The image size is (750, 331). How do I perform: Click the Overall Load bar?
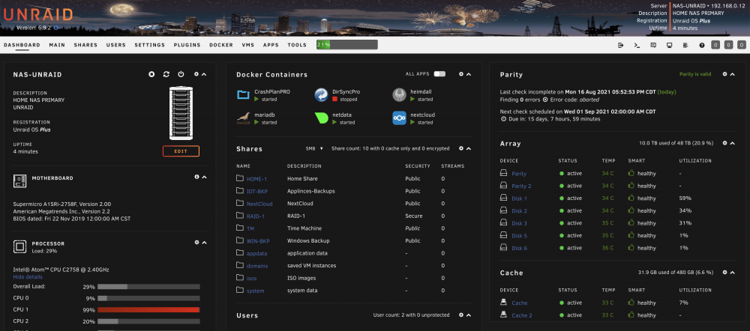tap(148, 287)
